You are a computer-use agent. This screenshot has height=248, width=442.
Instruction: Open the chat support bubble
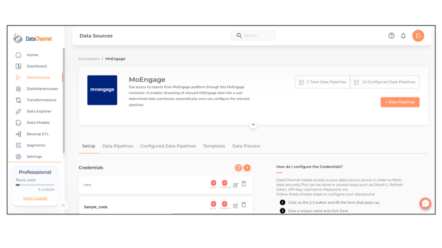pyautogui.click(x=425, y=203)
